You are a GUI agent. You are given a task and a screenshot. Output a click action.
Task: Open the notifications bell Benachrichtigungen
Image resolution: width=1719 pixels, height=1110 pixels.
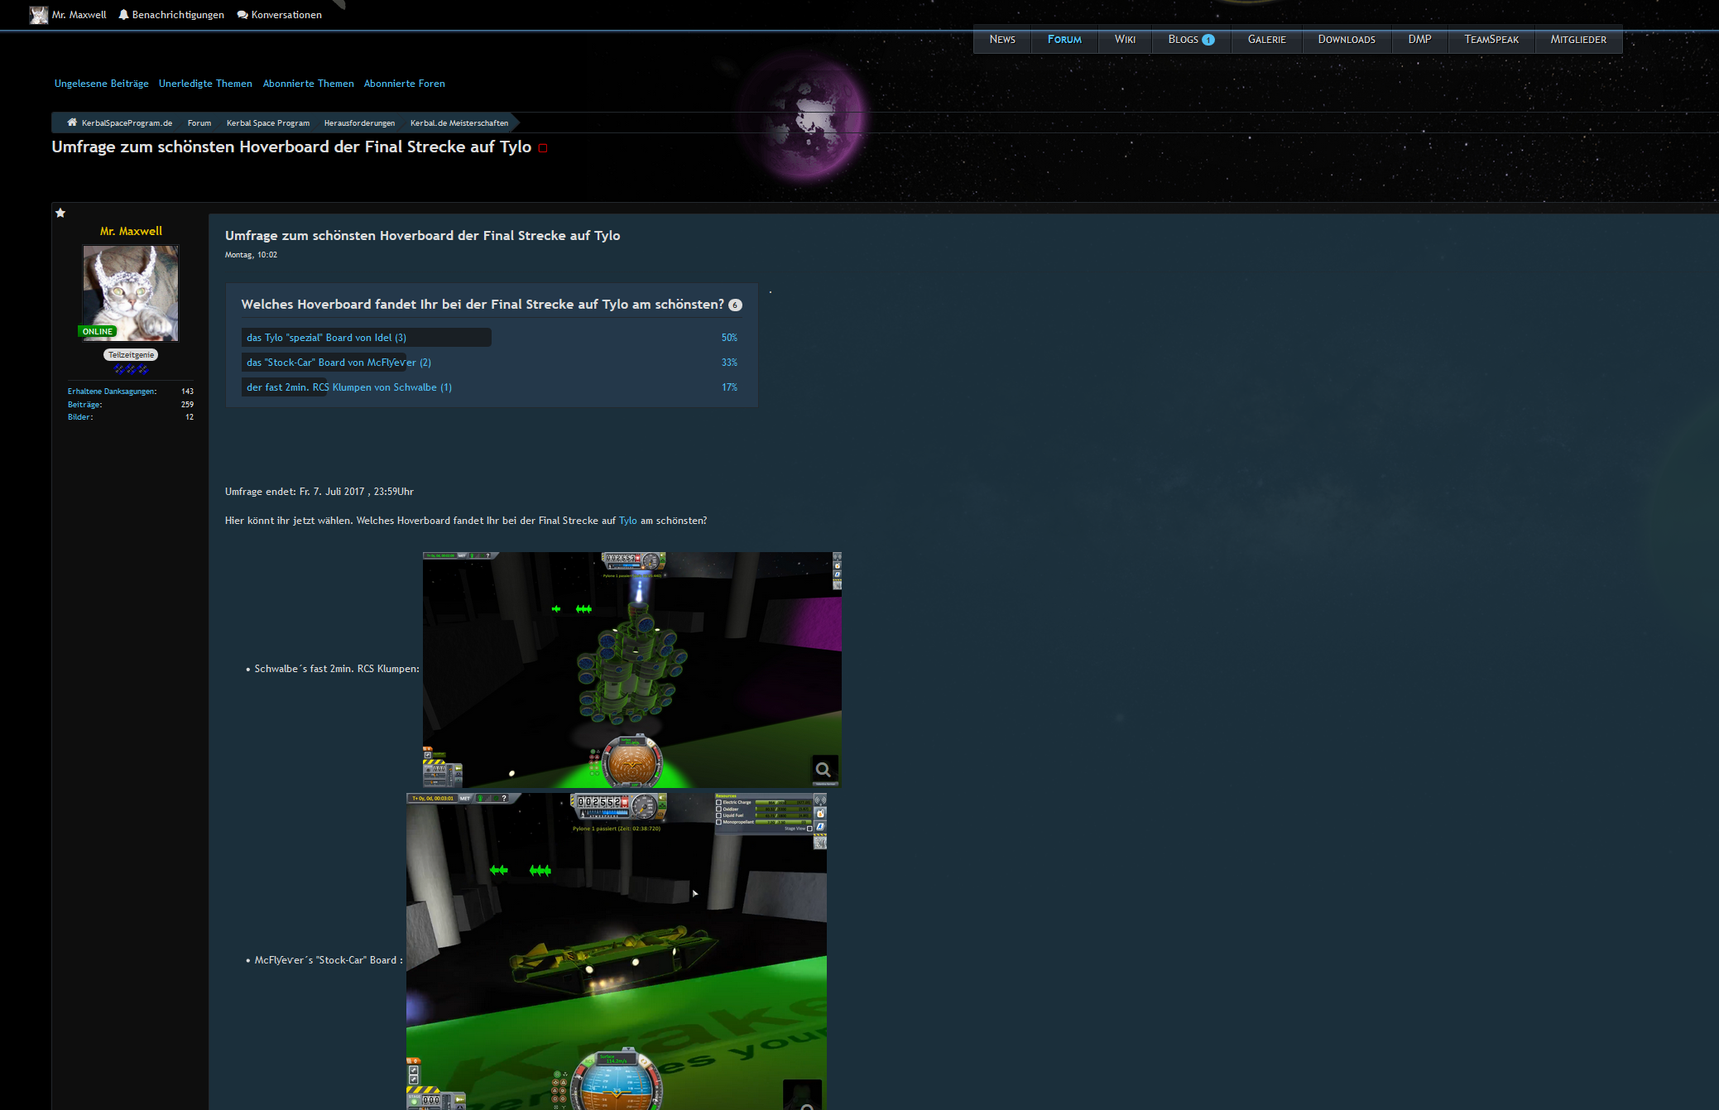123,15
